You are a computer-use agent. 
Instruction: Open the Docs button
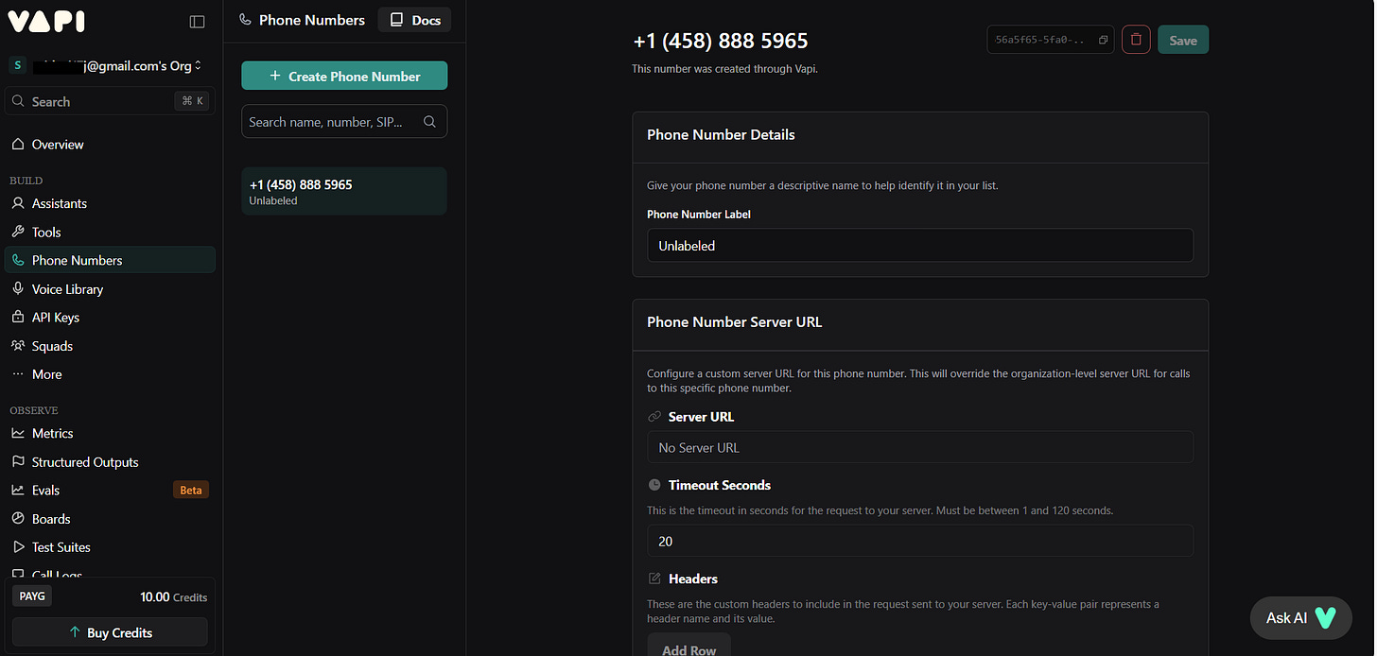coord(414,20)
